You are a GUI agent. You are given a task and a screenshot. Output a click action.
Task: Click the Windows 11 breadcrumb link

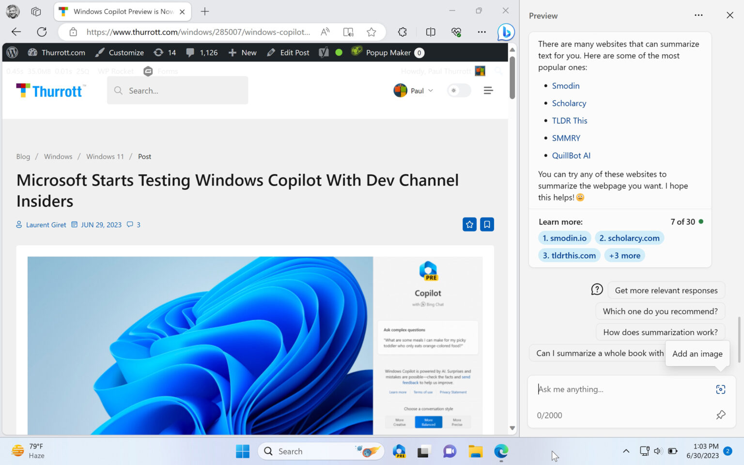click(105, 156)
